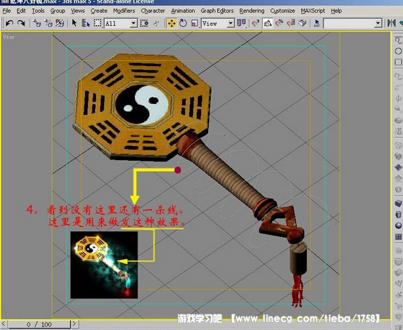Click the Use Pivot Point Center icon
The image size is (403, 330).
coord(242,23)
